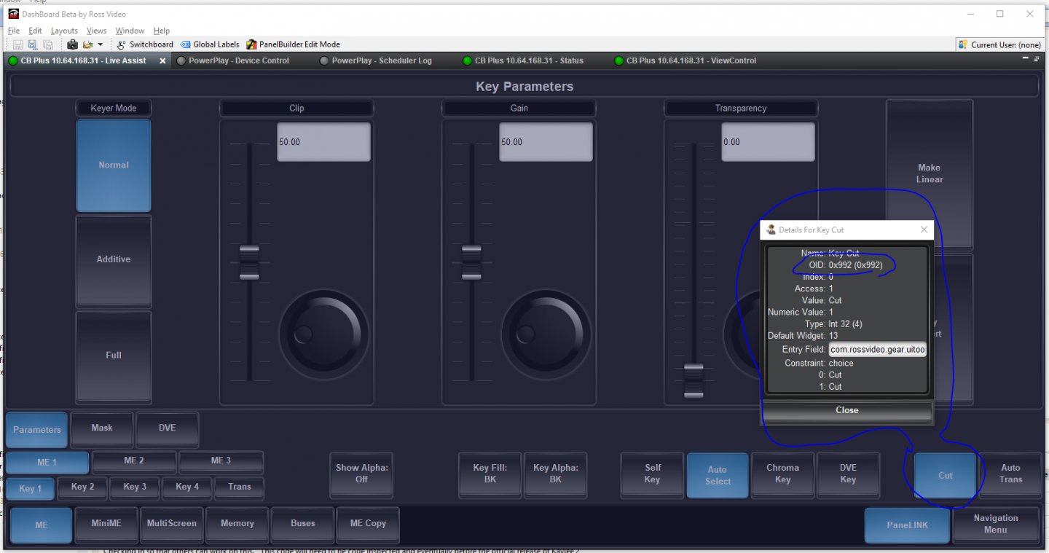Close the Live Assist tab with its X
The height and width of the screenshot is (553, 1049).
pyautogui.click(x=162, y=60)
